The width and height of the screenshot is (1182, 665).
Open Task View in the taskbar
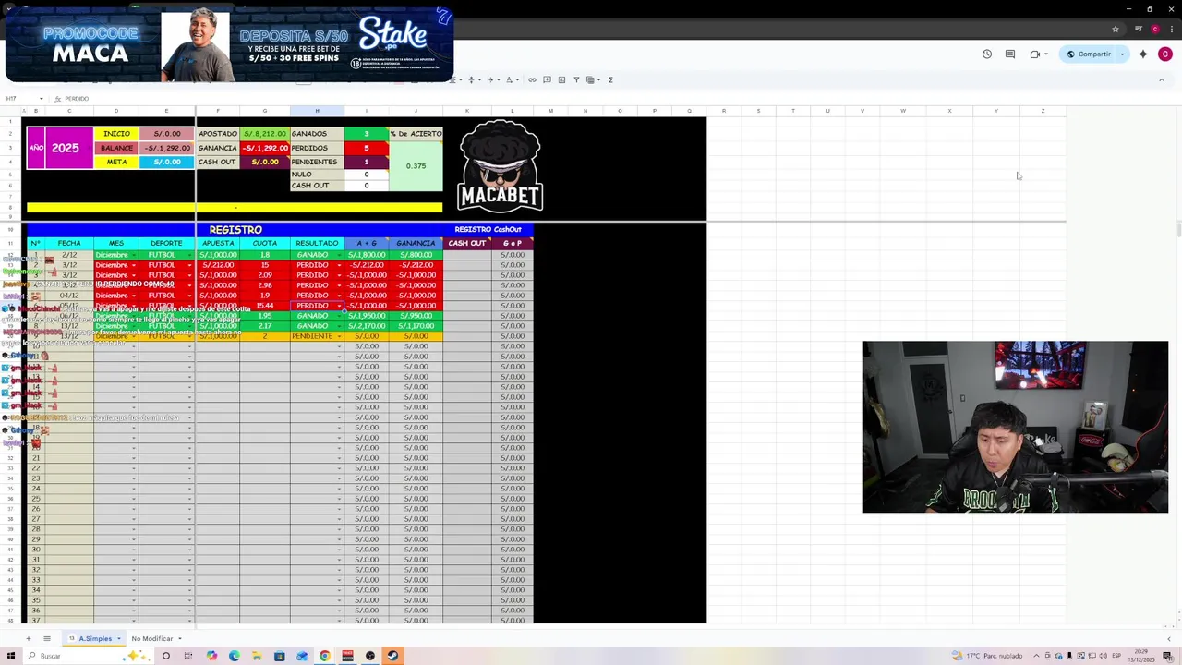tap(187, 656)
